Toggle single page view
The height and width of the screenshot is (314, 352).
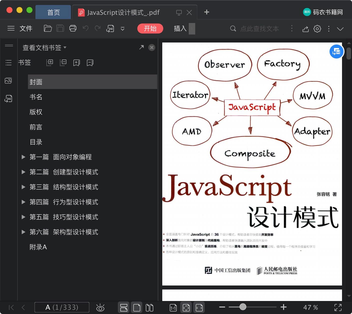[x=137, y=307]
